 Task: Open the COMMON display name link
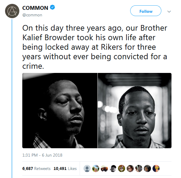(35, 8)
